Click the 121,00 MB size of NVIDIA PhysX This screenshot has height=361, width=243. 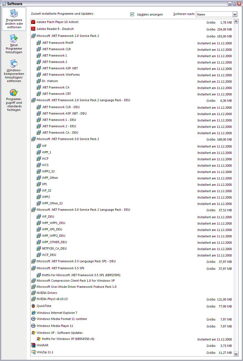click(224, 299)
